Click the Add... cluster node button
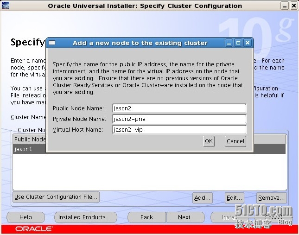 click(x=202, y=198)
